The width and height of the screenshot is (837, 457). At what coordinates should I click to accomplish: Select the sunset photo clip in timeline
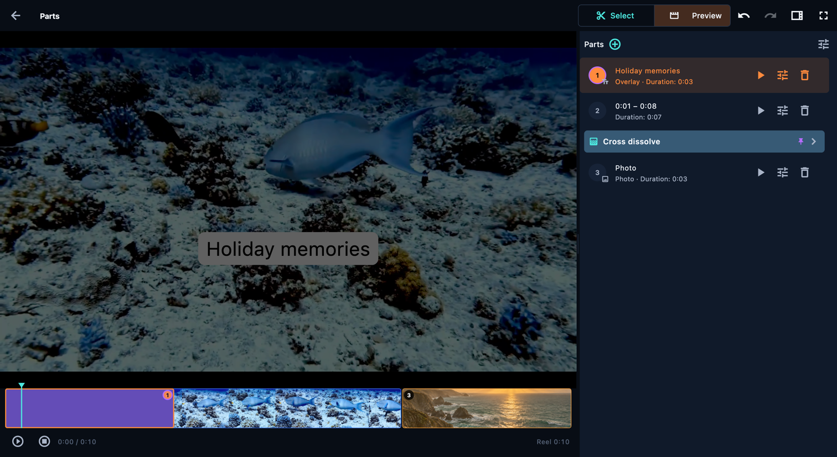pyautogui.click(x=487, y=408)
